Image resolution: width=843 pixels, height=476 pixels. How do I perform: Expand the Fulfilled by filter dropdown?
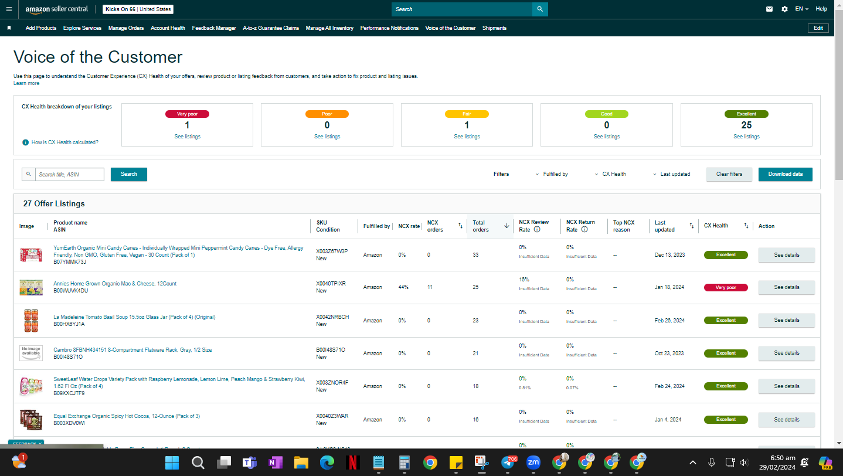click(552, 174)
